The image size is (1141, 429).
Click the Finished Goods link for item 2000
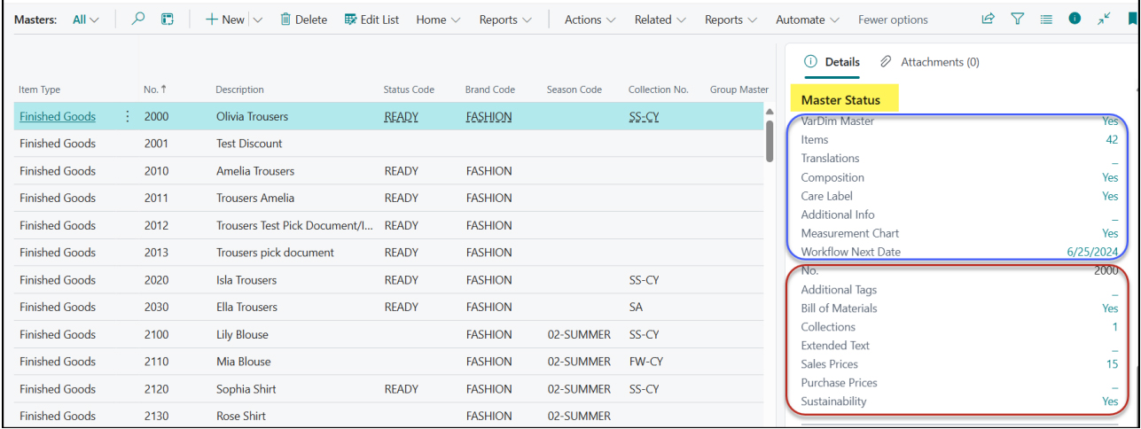pos(57,116)
